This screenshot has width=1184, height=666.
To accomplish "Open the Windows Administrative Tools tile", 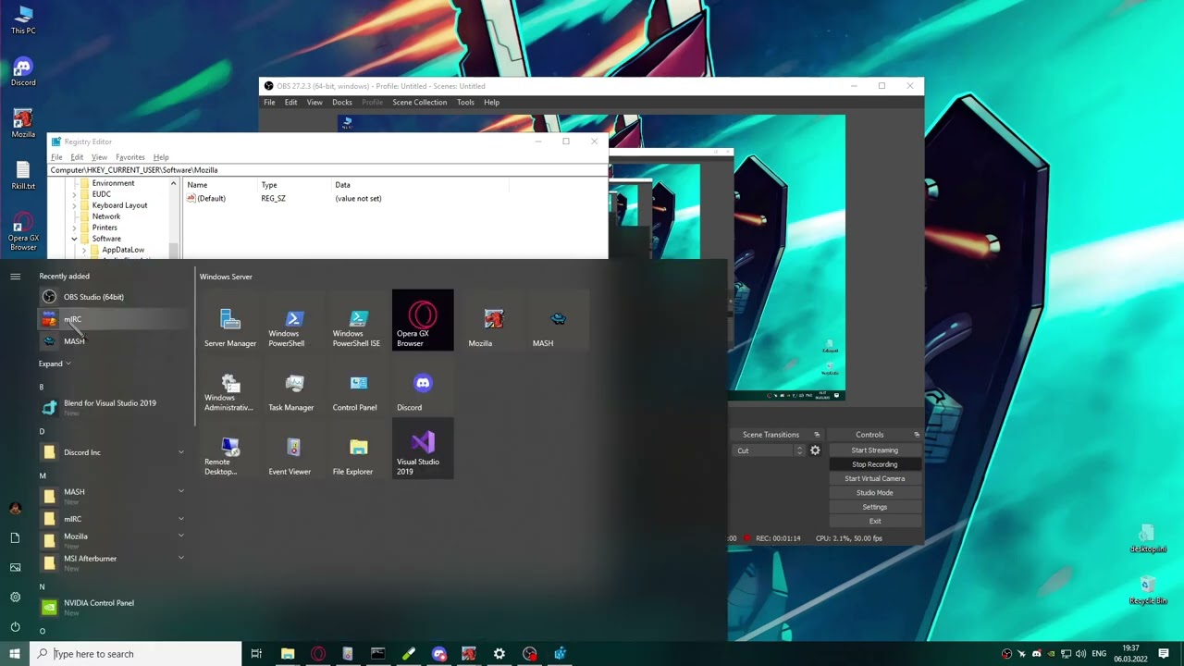I will (x=230, y=385).
